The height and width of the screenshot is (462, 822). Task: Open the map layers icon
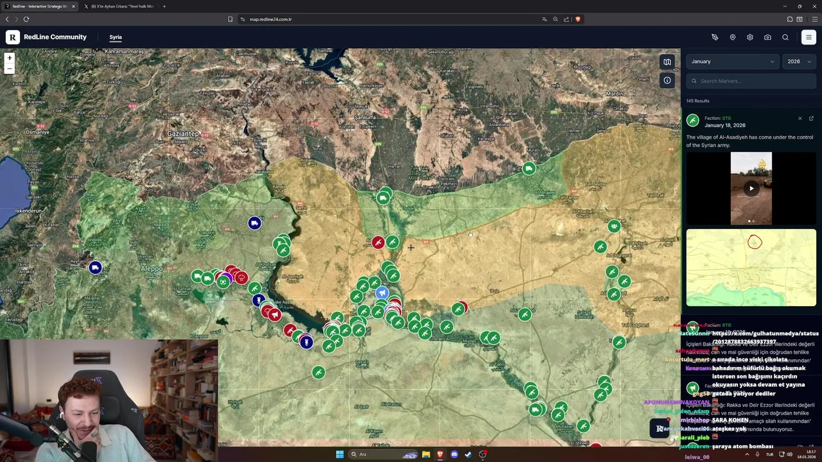click(667, 62)
